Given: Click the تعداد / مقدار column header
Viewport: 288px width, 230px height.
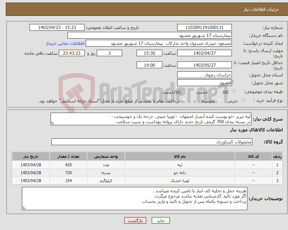Looking at the screenshot, I should 68,157.
